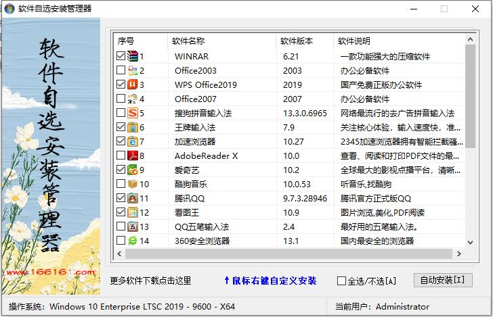Disable the 王牌输入法 checkbox
Screen dimensions: 493x317
(x=121, y=126)
